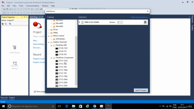The image size is (194, 109).
Task: Click the Cut toolbar icon
Action: 15,9
